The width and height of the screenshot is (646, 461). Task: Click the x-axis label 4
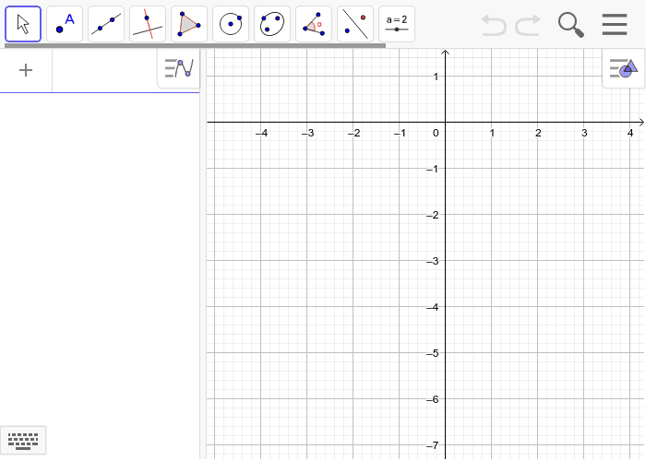(x=630, y=133)
